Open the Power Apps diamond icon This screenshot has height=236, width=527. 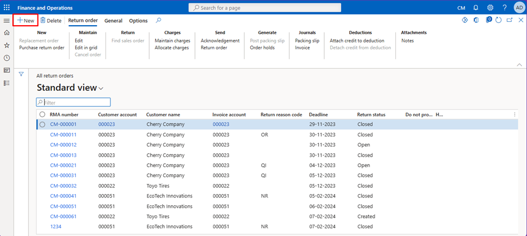point(465,20)
